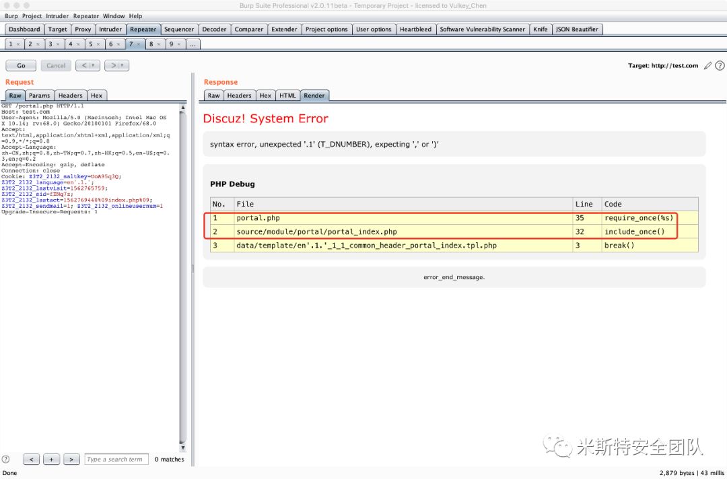727x479 pixels.
Task: Close Repeater tab 3 with its x
Action: [x=58, y=44]
